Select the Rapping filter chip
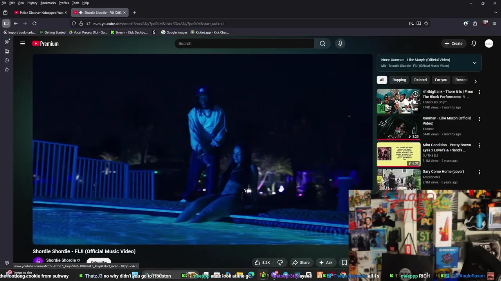Image resolution: width=501 pixels, height=281 pixels. coord(399,80)
